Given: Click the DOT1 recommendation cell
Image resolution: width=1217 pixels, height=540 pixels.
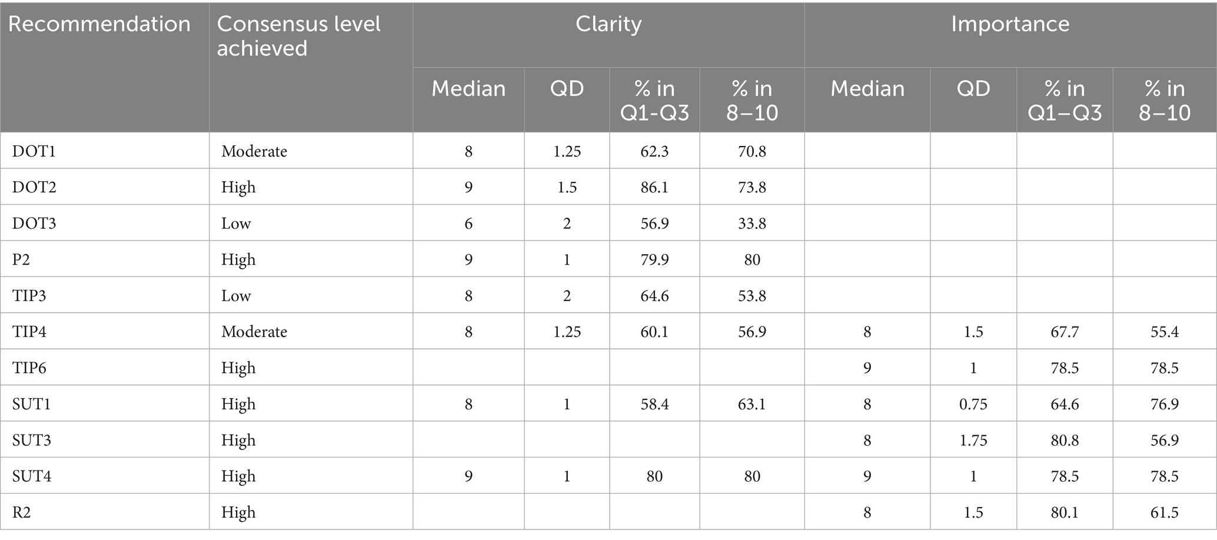Looking at the screenshot, I should [34, 151].
